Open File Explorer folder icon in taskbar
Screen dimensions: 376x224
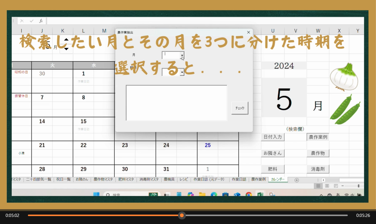202,195
